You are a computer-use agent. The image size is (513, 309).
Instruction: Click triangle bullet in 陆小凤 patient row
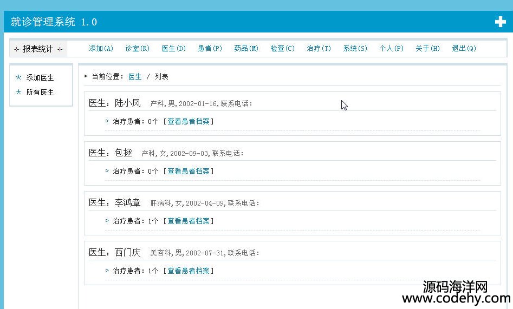107,121
